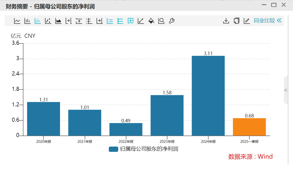Copy the chart using the copy icon
Viewport: 293px width, 178px height.
236,21
